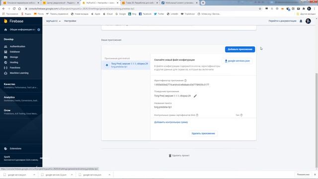Open a new browser tab
The image size is (318, 179).
point(203,3)
